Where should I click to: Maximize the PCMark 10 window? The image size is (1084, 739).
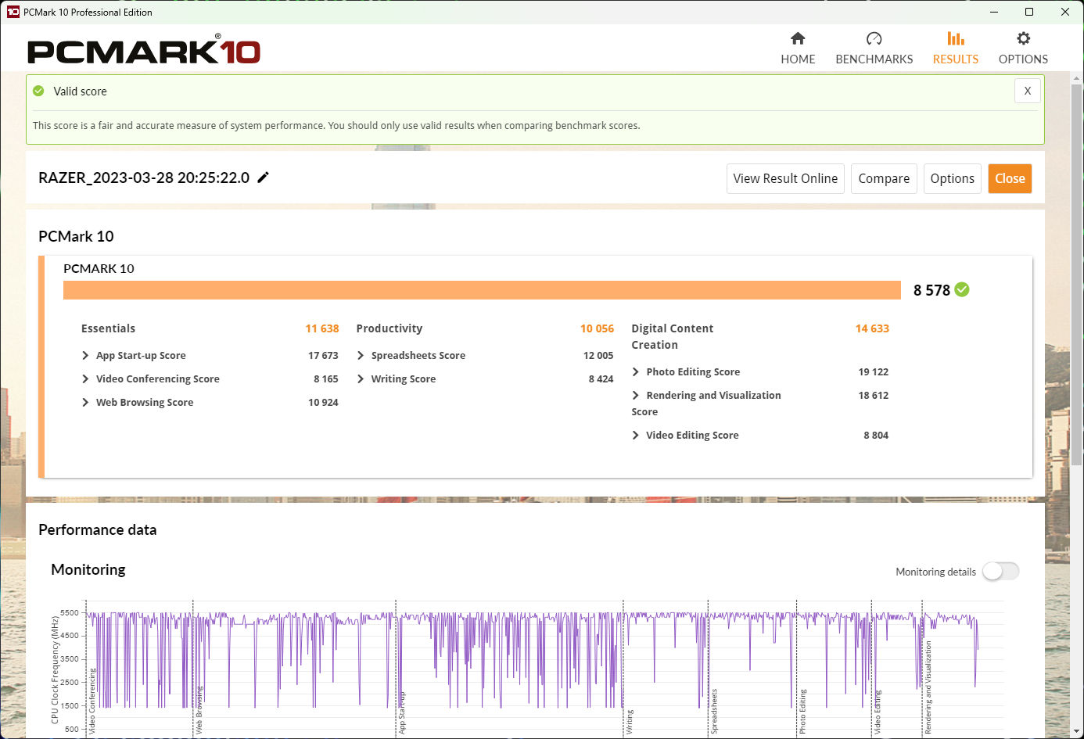(1029, 12)
